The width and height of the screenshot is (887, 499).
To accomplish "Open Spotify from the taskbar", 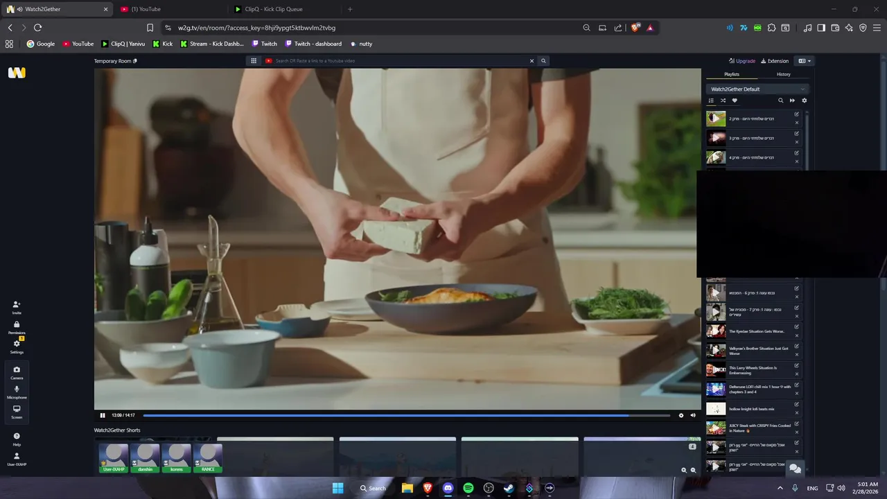I will (x=468, y=488).
